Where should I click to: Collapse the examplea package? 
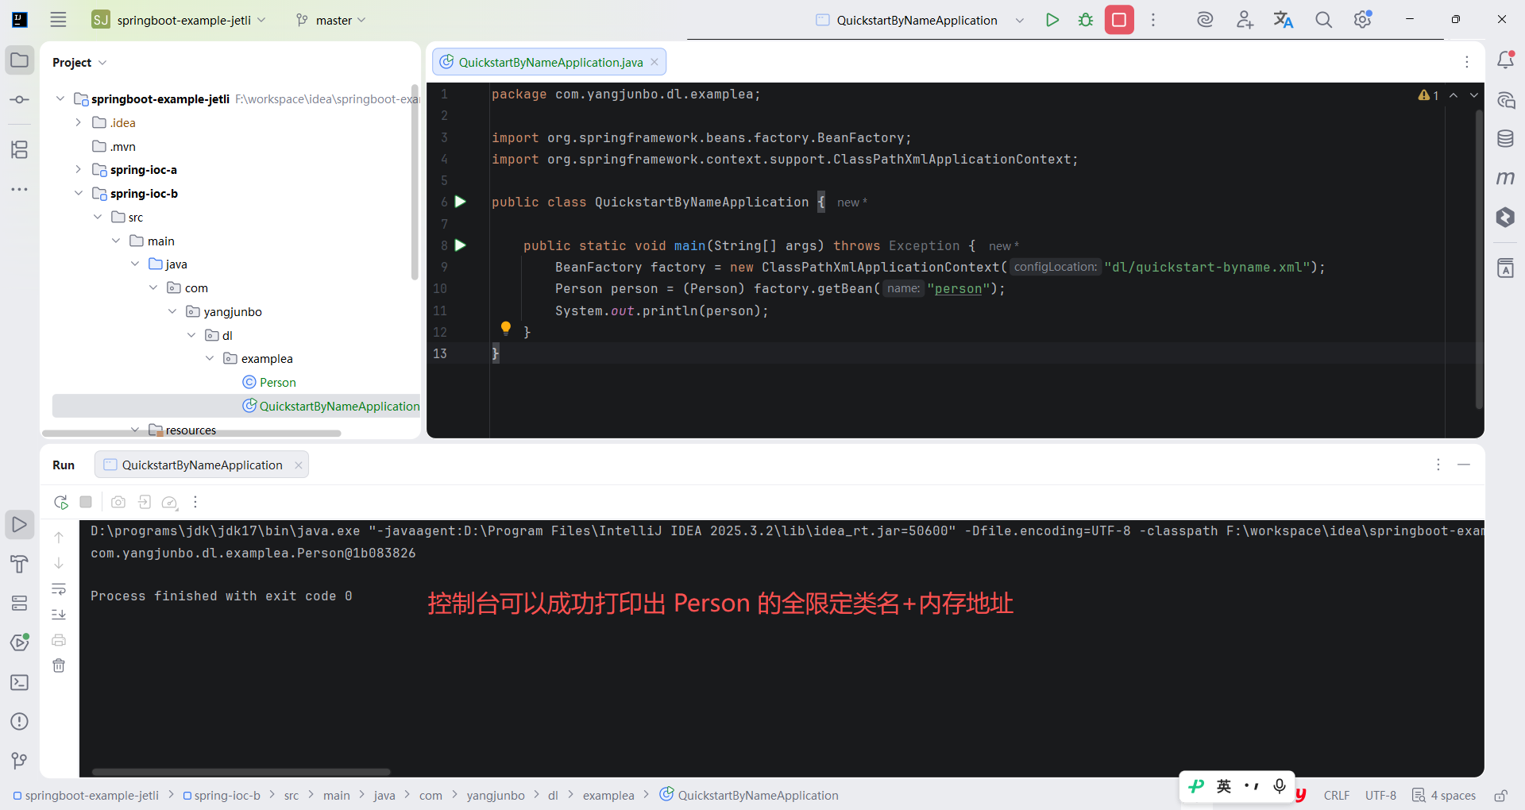coord(210,358)
